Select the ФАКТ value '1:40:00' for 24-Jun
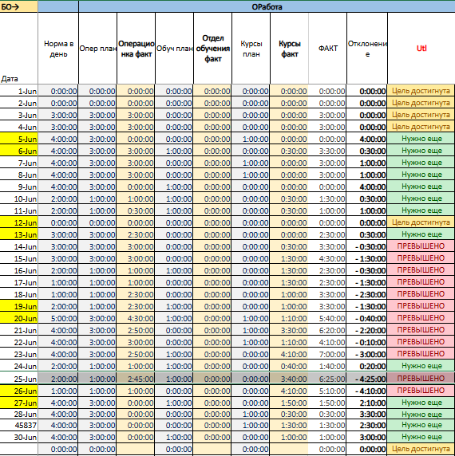Screen dimensions: 455x456 pyautogui.click(x=328, y=366)
